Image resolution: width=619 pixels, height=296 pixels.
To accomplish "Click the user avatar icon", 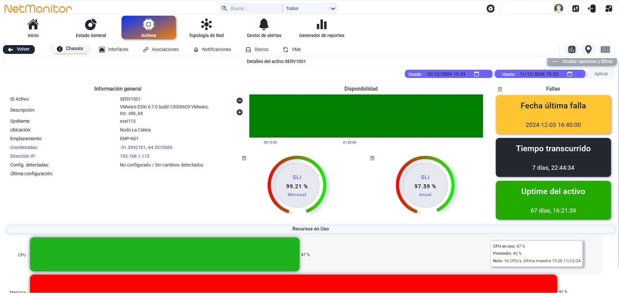I will (558, 8).
